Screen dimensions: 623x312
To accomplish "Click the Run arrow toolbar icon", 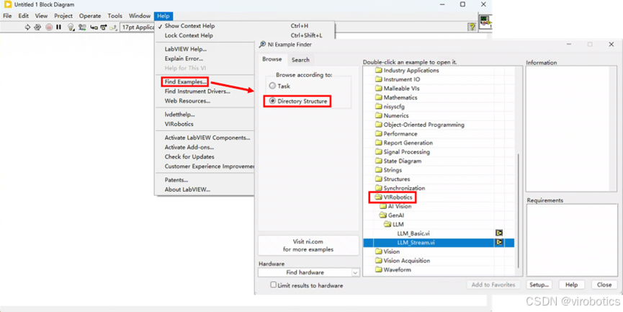I will click(27, 27).
